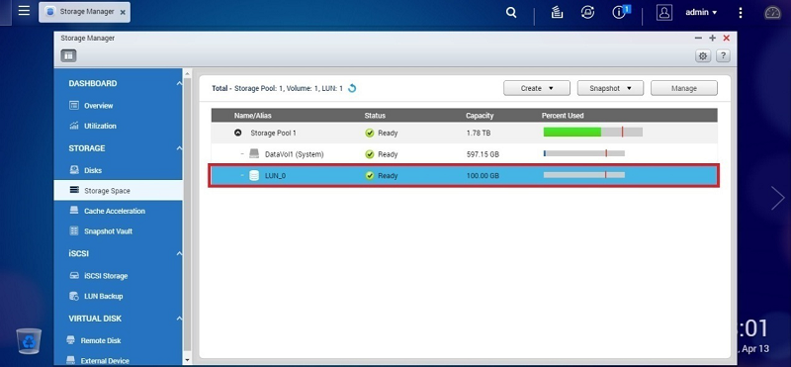Click DataVol1 percent used bar

tap(584, 153)
